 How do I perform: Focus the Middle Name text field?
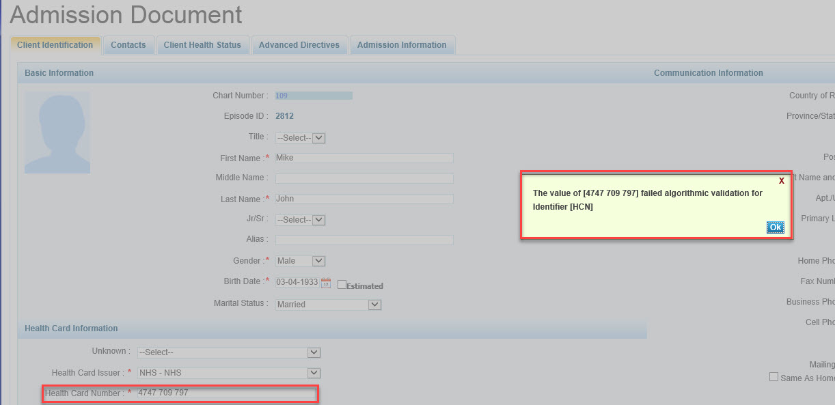click(364, 178)
